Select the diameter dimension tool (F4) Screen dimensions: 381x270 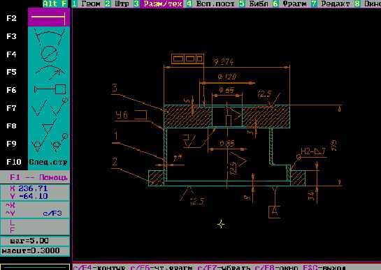pos(49,54)
